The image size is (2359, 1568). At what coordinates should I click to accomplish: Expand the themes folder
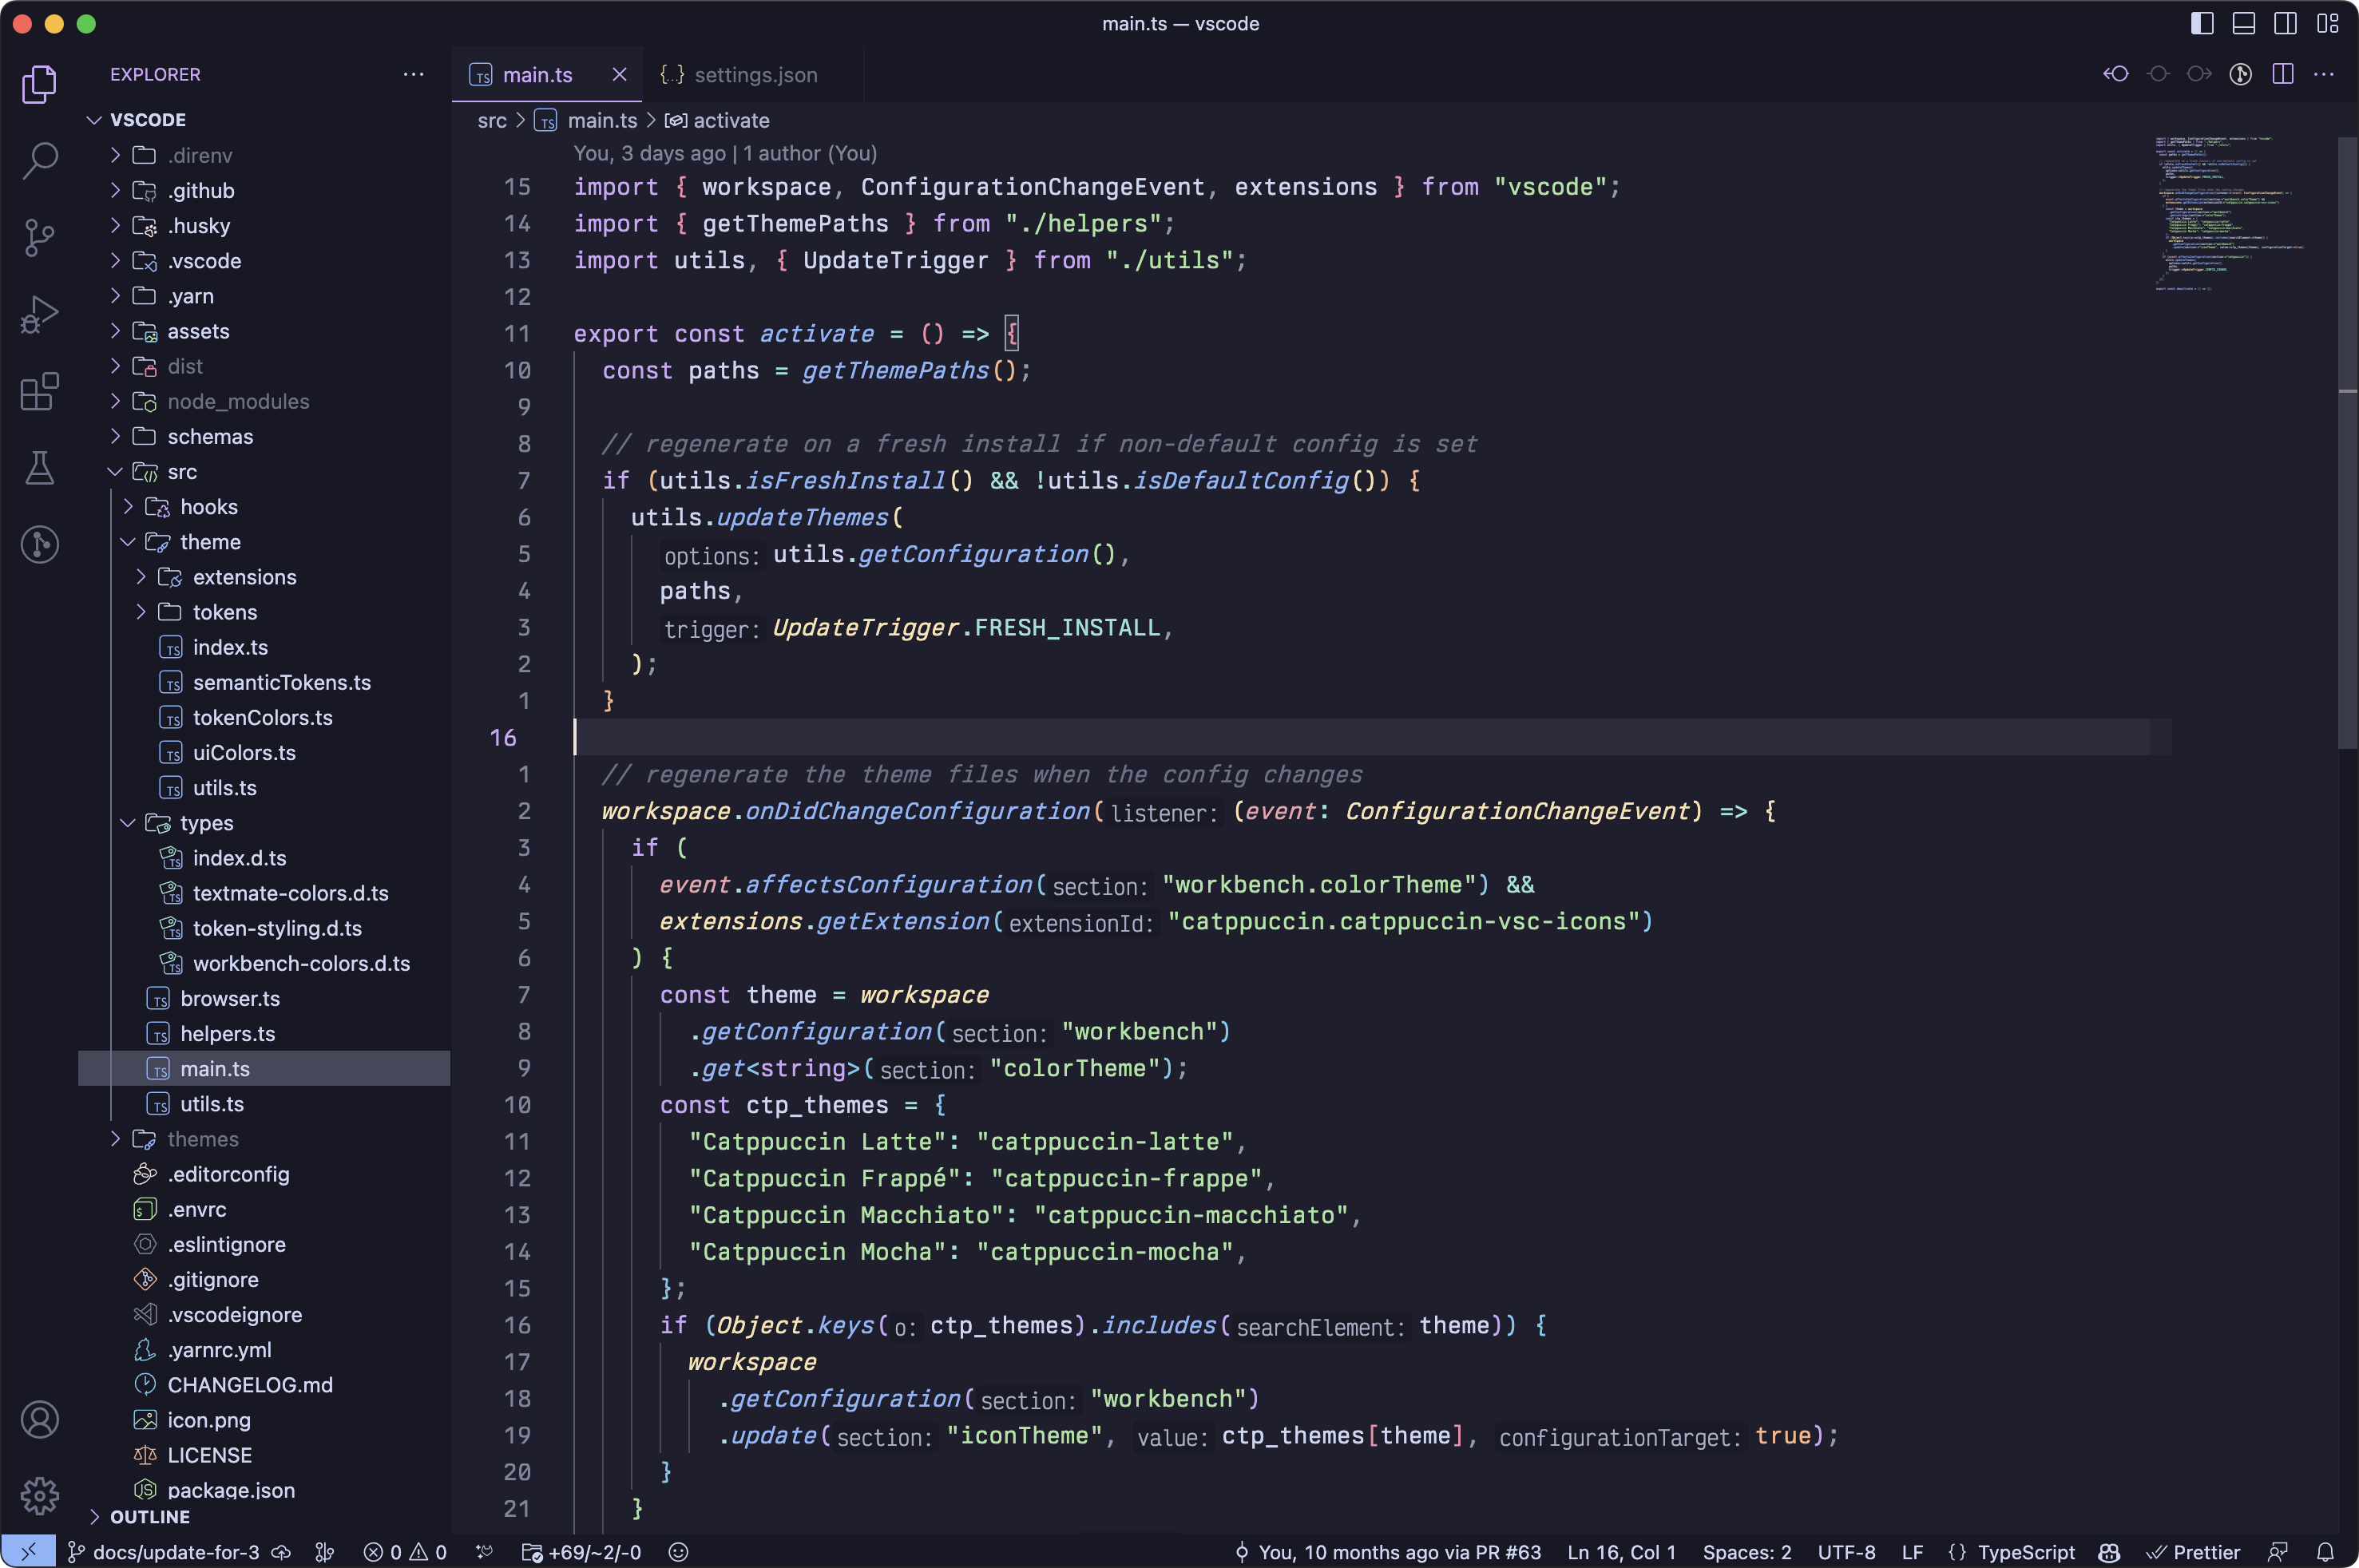click(264, 1139)
